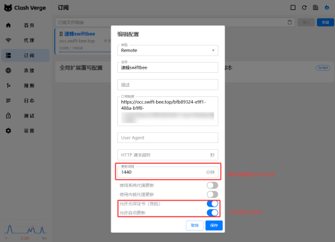
Task: Click the gear icon beside 设置
Action: click(x=8, y=130)
